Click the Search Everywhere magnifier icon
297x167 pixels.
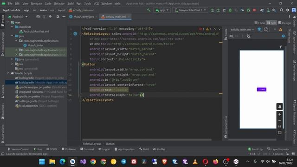point(282,10)
